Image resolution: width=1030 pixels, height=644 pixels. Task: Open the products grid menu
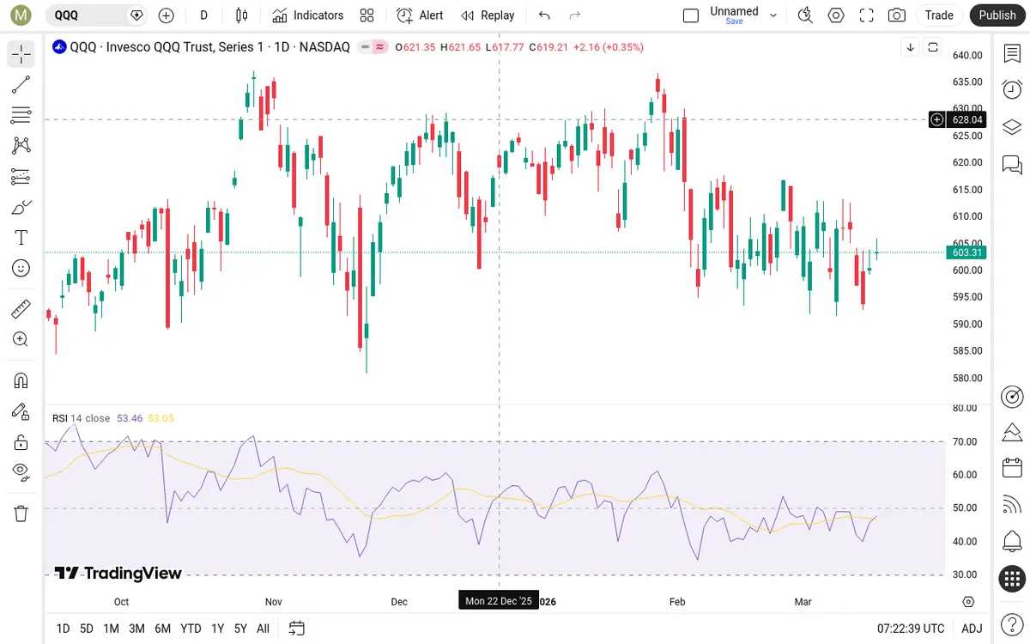[x=1012, y=579]
